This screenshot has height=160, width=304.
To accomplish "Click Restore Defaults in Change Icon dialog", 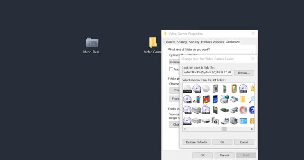I will (196, 142).
